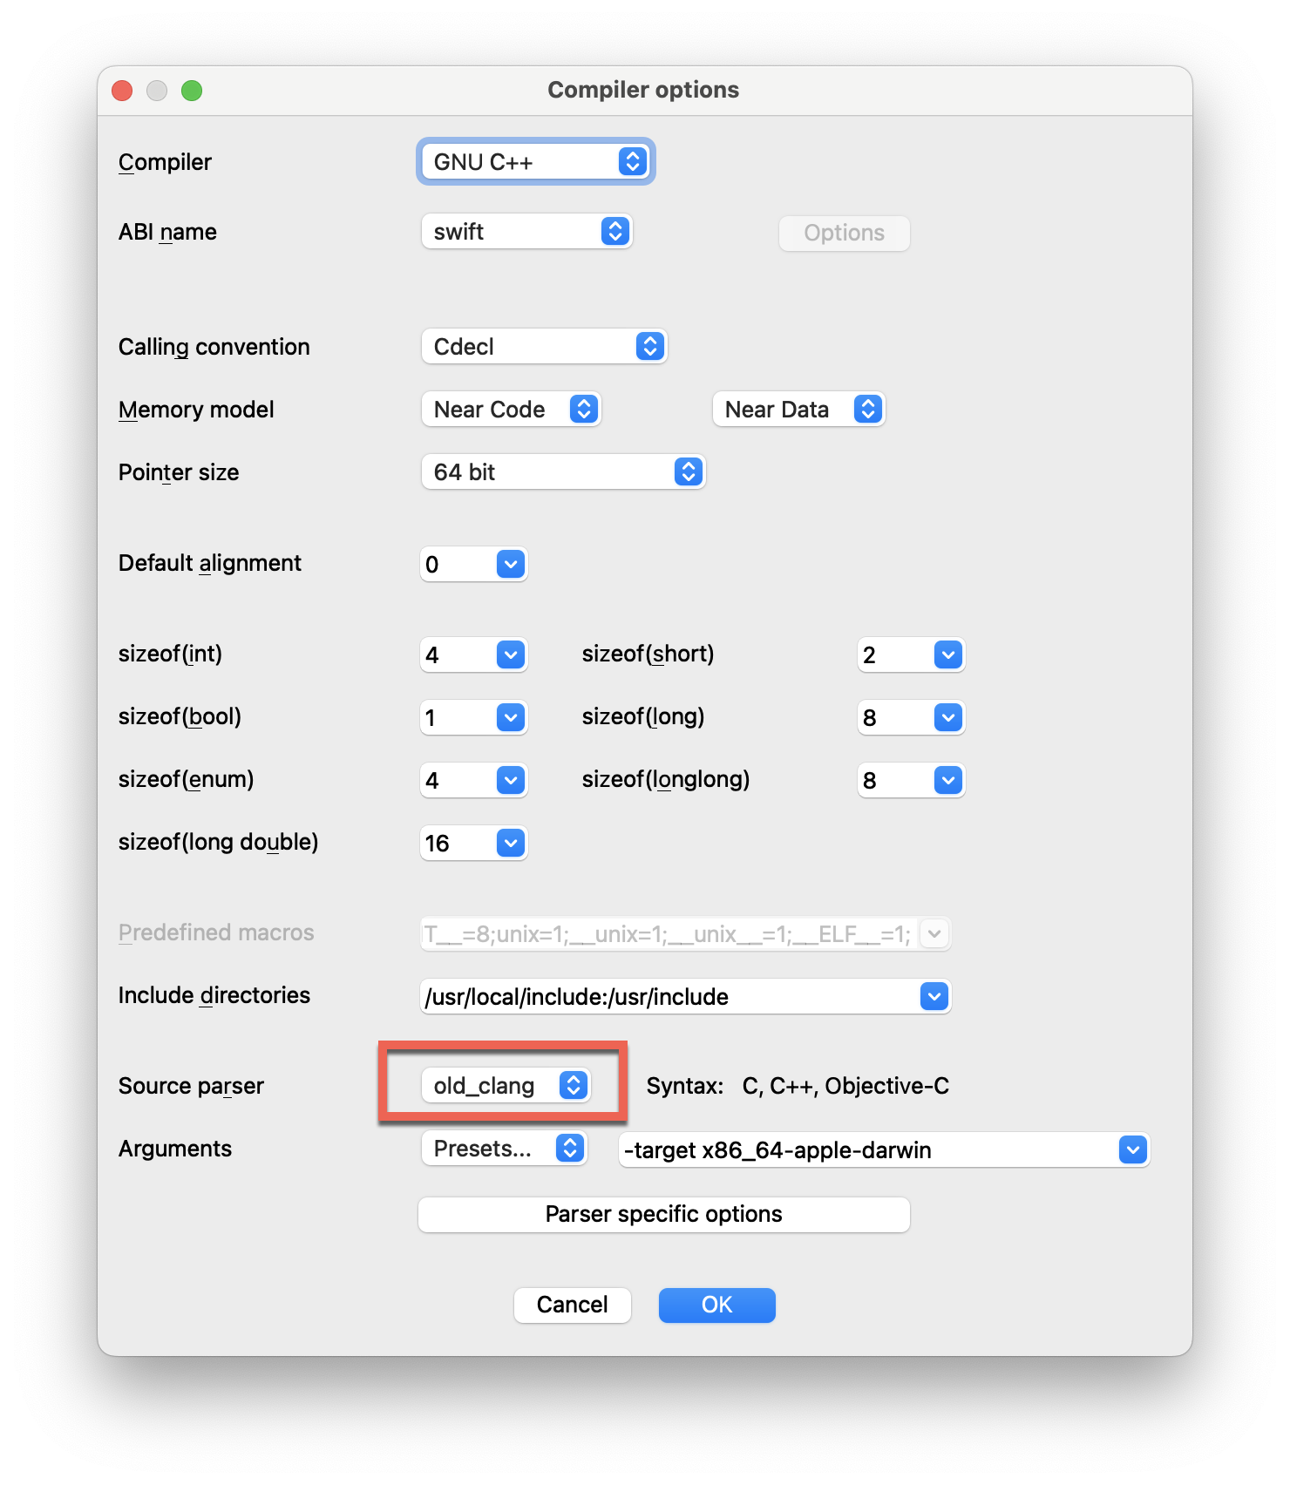Open the Compiler dropdown showing GNU C++
1290x1485 pixels.
pyautogui.click(x=535, y=162)
